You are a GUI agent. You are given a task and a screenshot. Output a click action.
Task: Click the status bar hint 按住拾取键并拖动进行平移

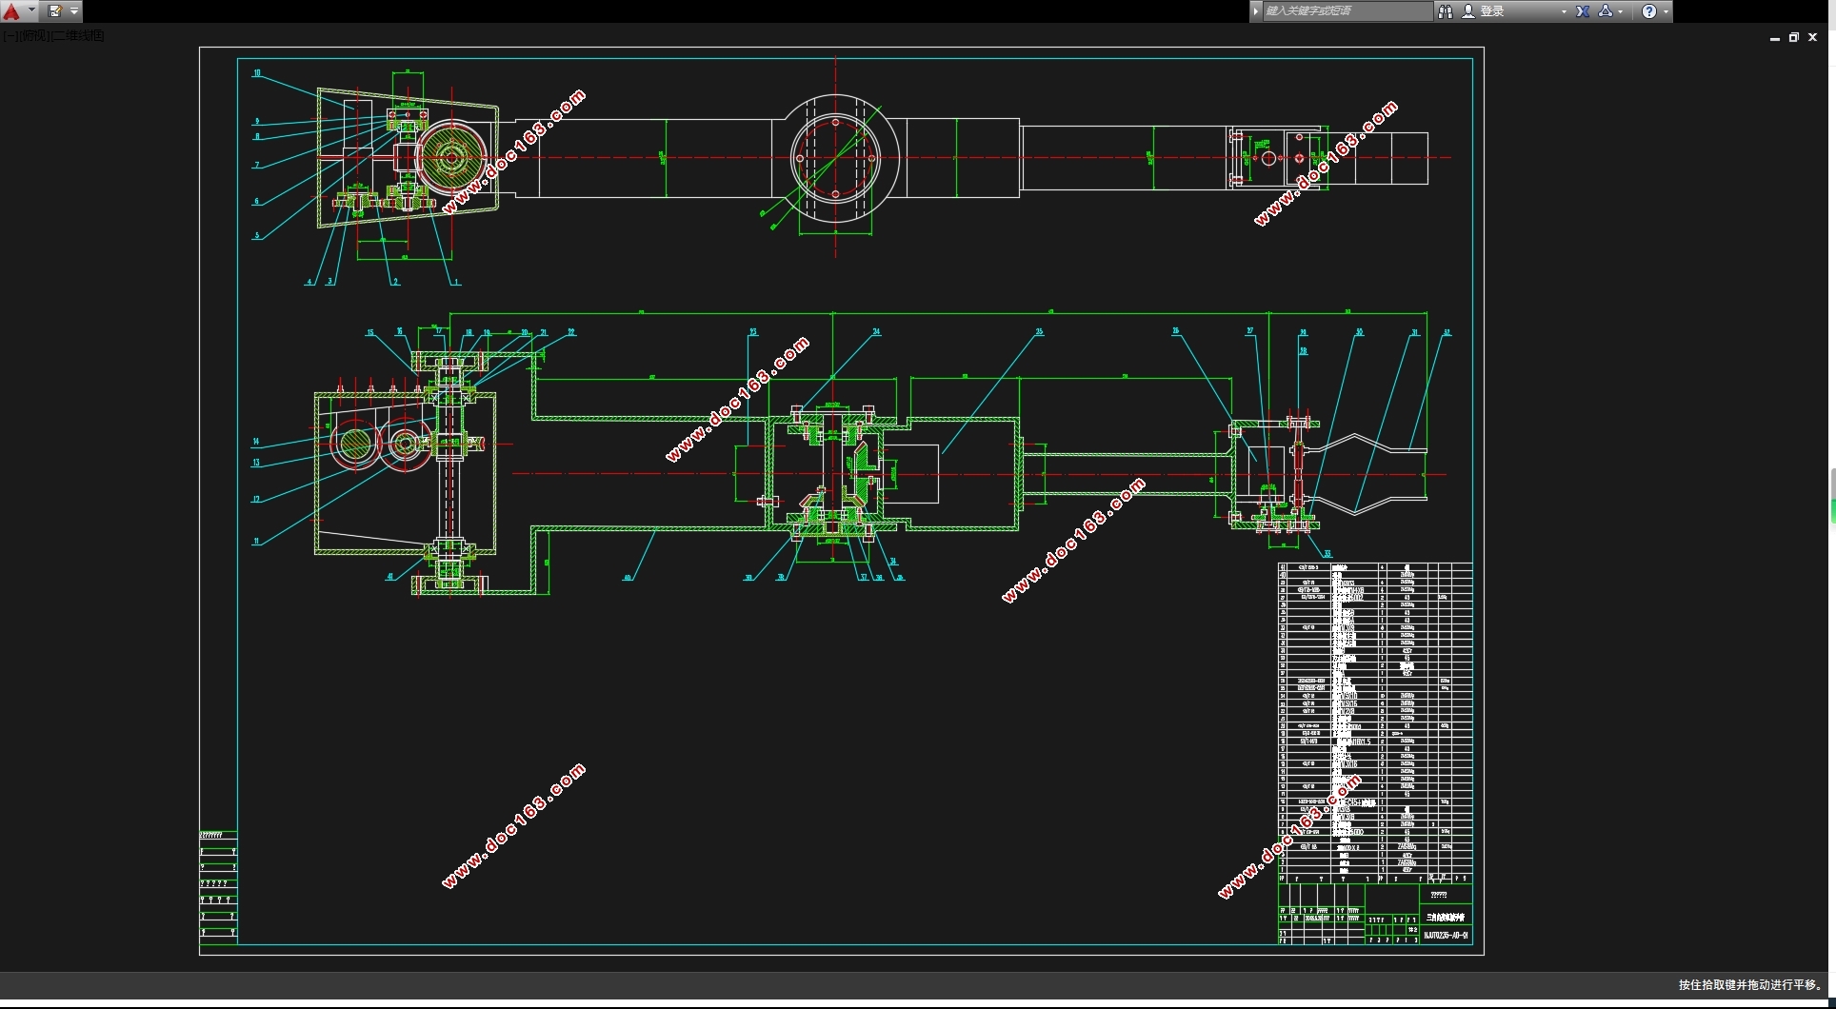(x=1748, y=985)
